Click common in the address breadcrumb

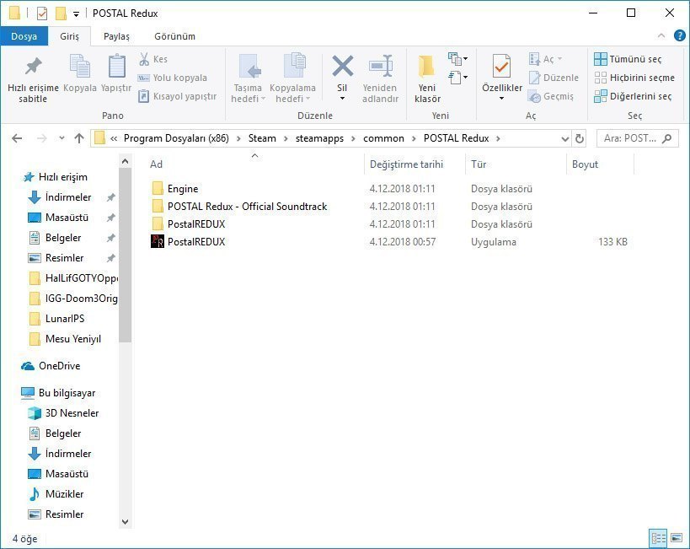[383, 138]
